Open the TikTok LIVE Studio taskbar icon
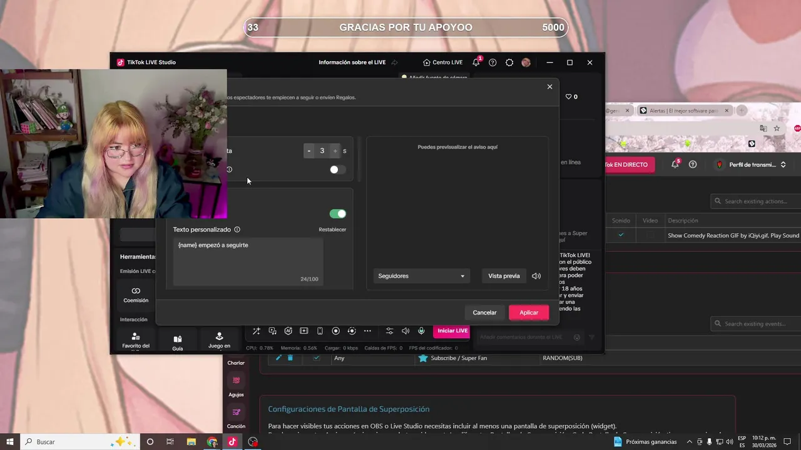The image size is (801, 450). (x=232, y=442)
